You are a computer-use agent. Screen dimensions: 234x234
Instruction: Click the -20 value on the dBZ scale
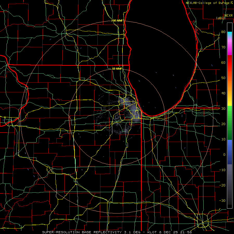tap(222, 185)
